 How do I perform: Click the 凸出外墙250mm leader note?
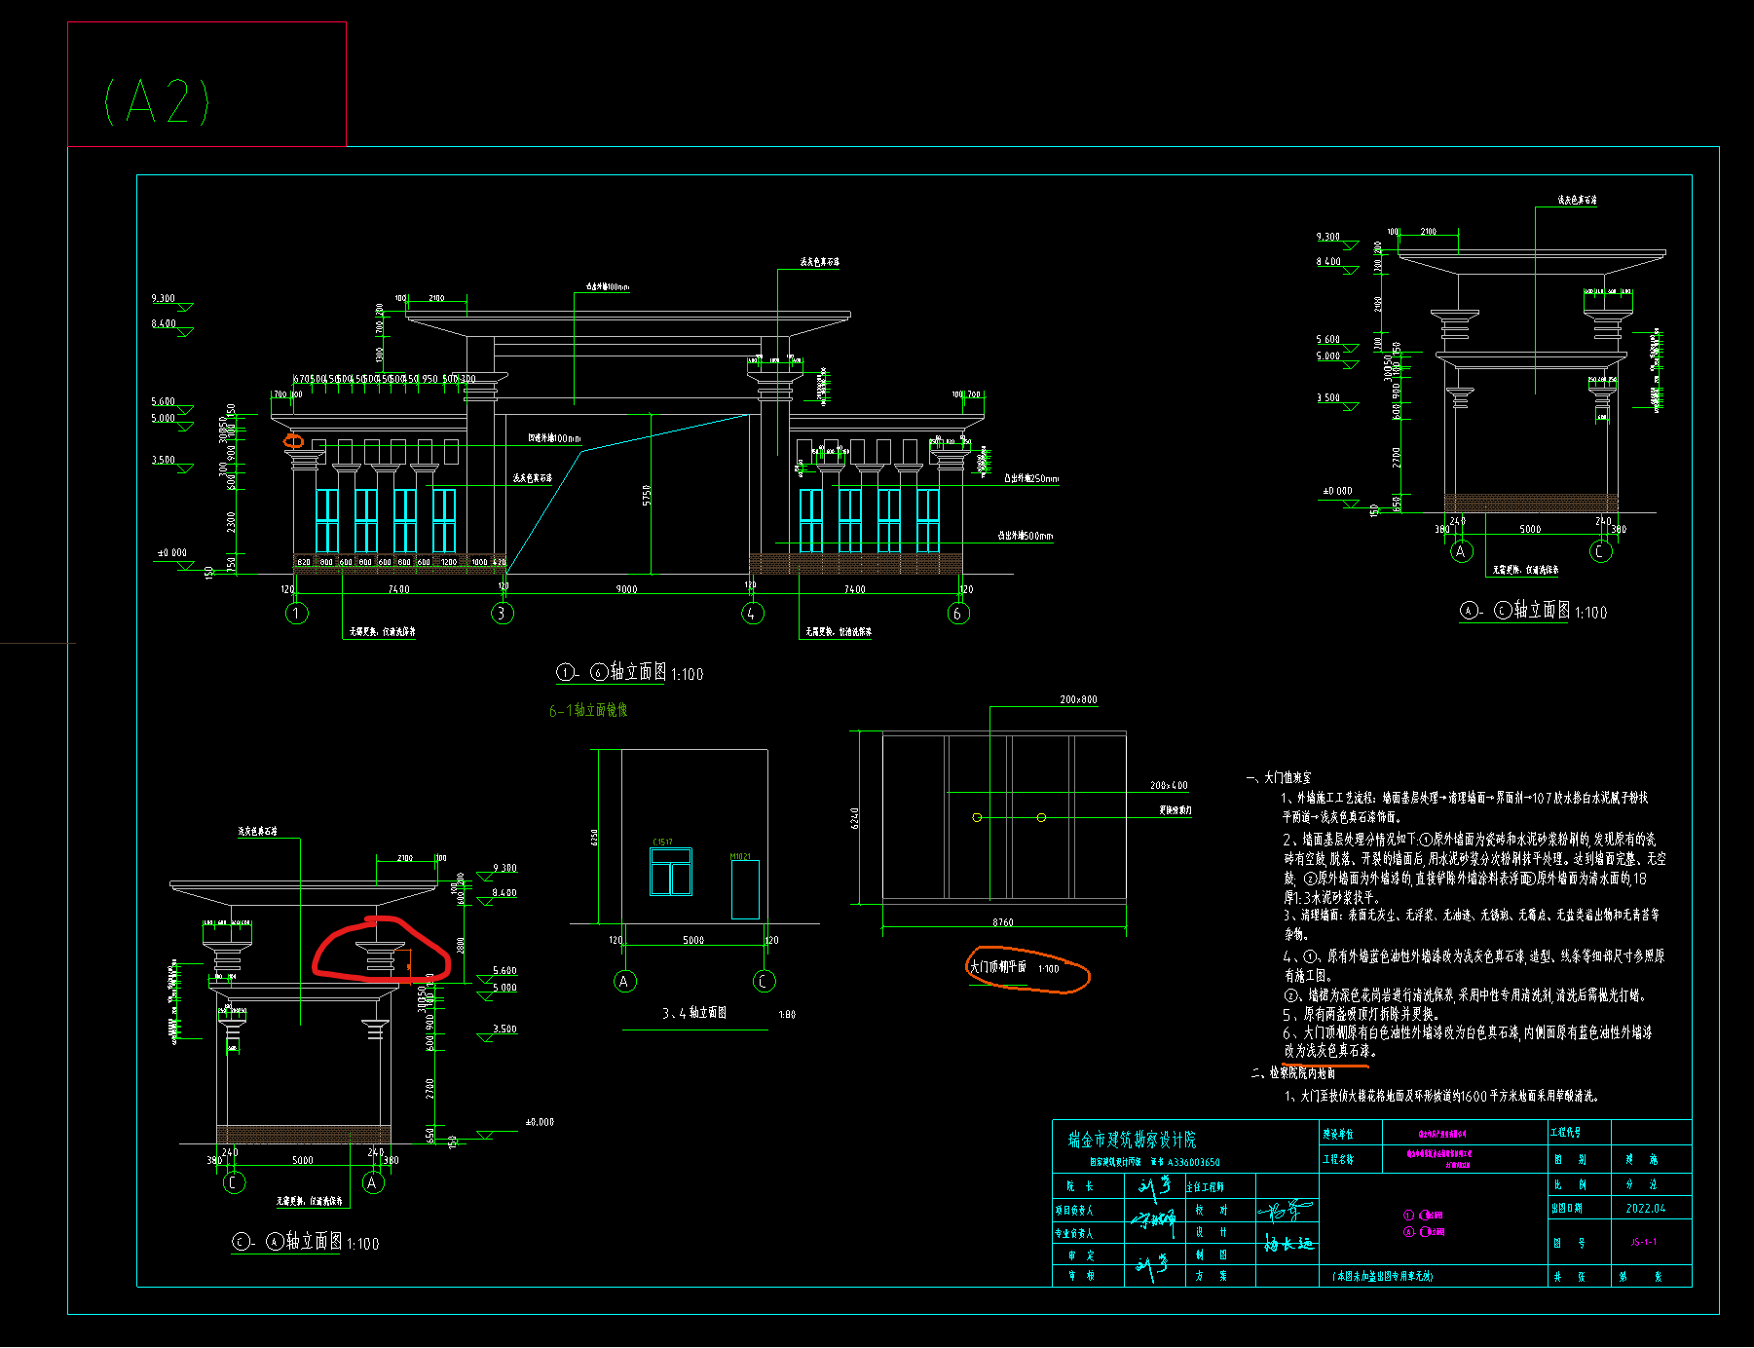coord(1031,478)
